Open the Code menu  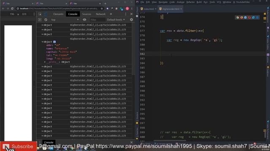click(x=172, y=2)
